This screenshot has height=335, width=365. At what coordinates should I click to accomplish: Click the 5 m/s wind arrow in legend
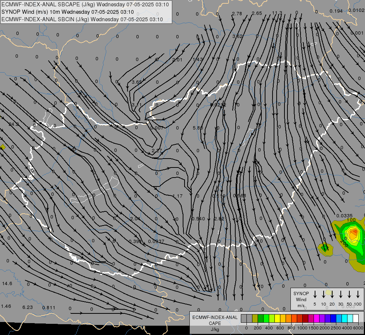(315, 294)
